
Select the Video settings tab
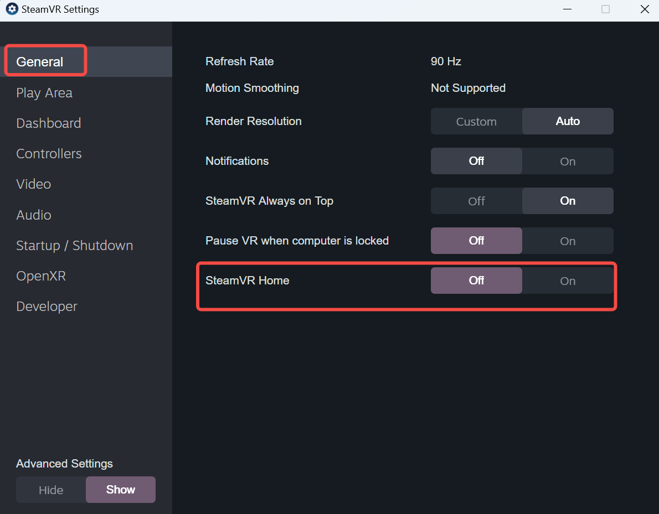(x=86, y=184)
